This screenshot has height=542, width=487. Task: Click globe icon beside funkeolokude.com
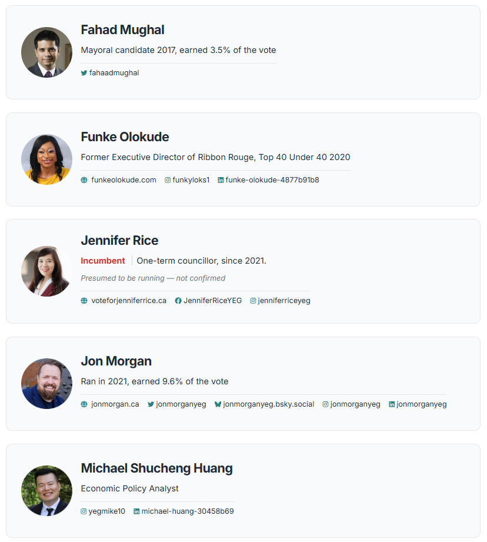(x=84, y=180)
